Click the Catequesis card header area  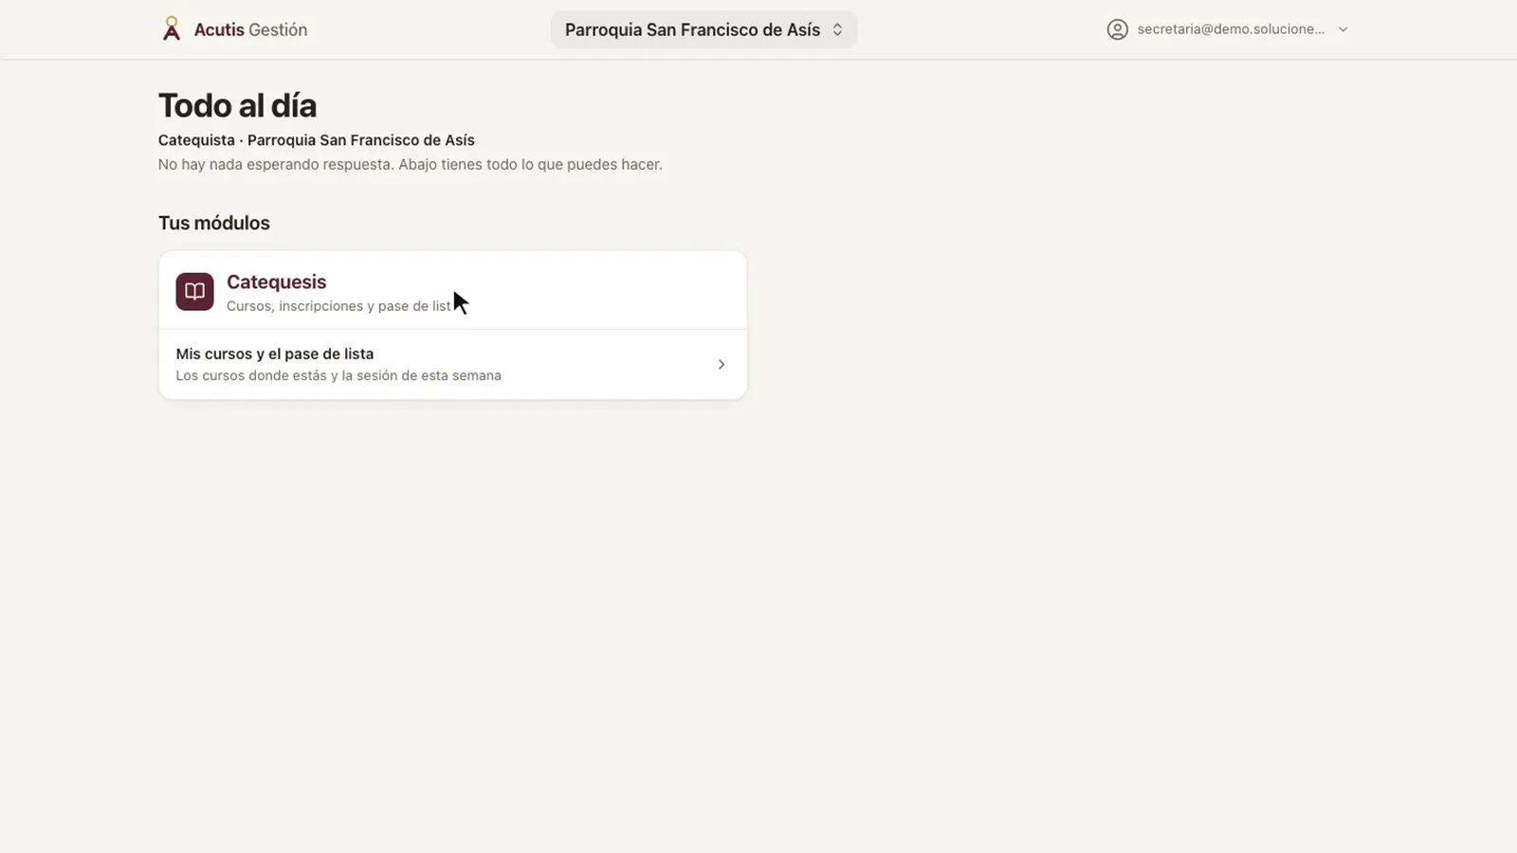point(452,291)
